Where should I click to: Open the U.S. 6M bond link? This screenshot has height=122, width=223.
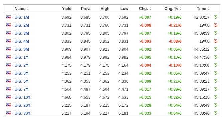[22, 49]
